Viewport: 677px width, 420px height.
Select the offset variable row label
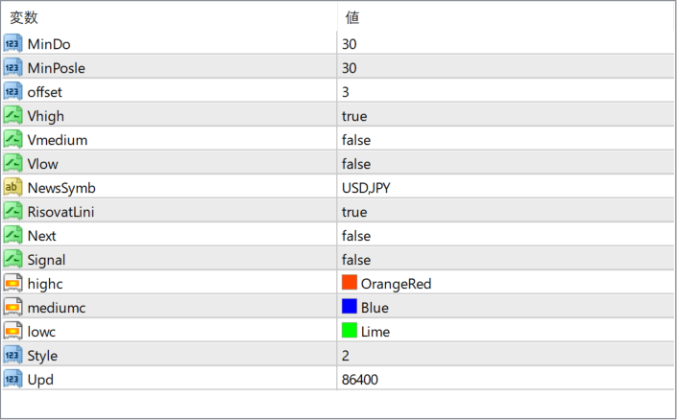(44, 92)
